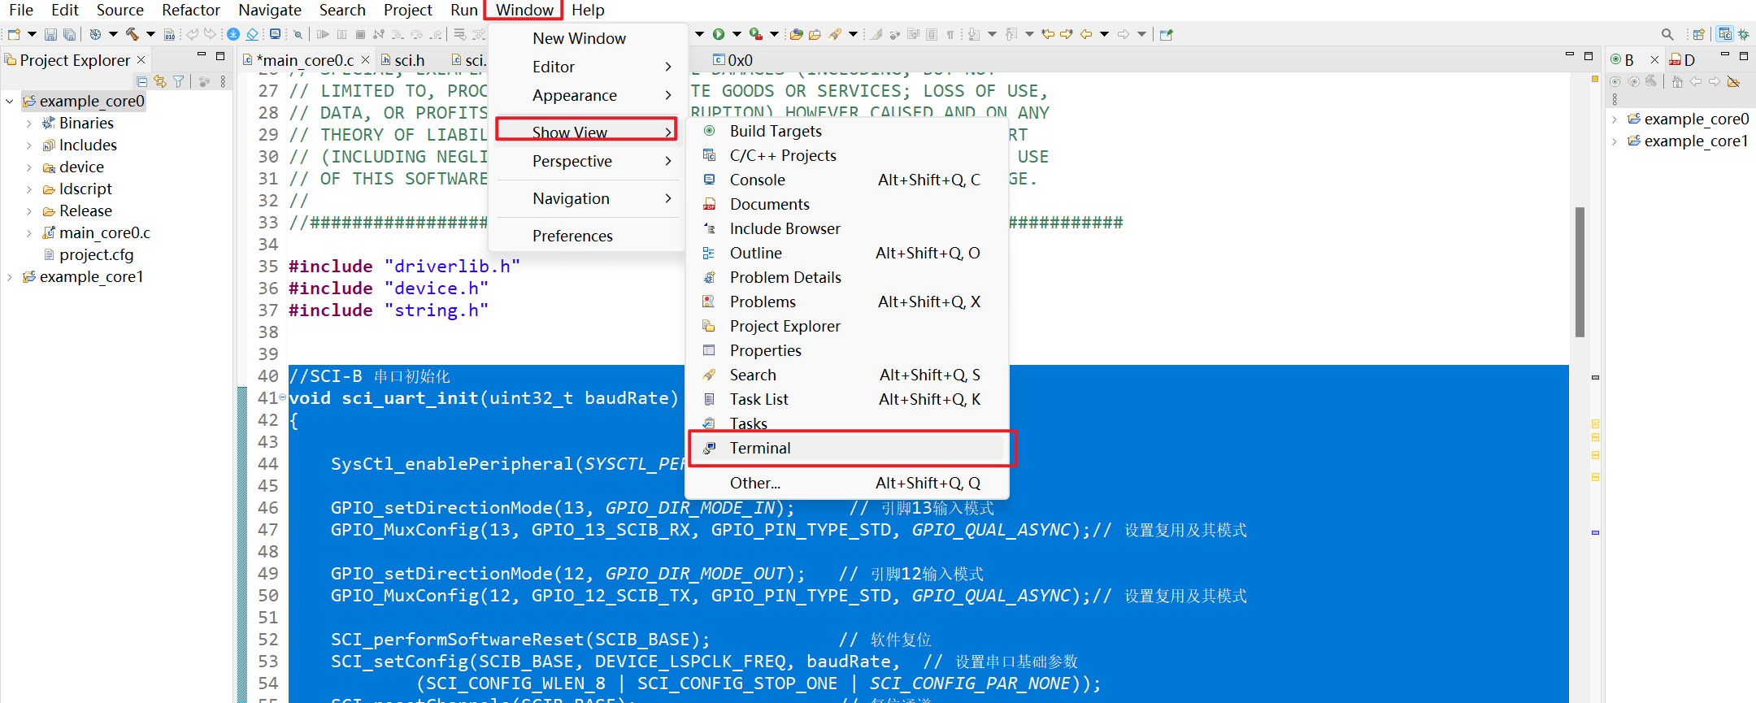This screenshot has height=703, width=1756.
Task: Open the 0x0 editor tab
Action: click(732, 60)
